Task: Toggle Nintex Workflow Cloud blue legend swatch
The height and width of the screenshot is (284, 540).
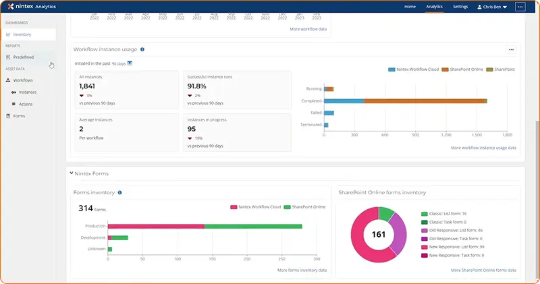Action: [x=391, y=69]
